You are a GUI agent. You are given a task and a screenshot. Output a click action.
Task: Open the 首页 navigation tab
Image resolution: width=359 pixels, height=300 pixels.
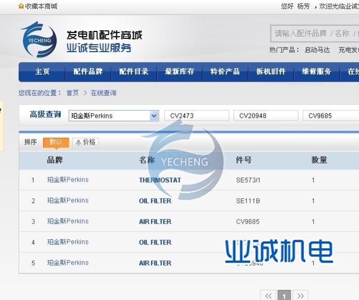point(42,72)
